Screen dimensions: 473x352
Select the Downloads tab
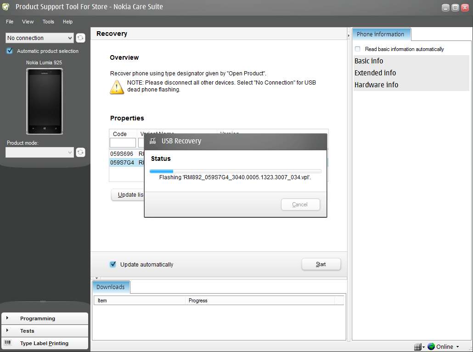(111, 287)
